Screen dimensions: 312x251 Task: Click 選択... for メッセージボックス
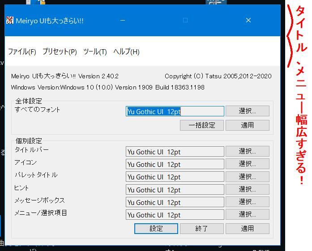coord(248,202)
